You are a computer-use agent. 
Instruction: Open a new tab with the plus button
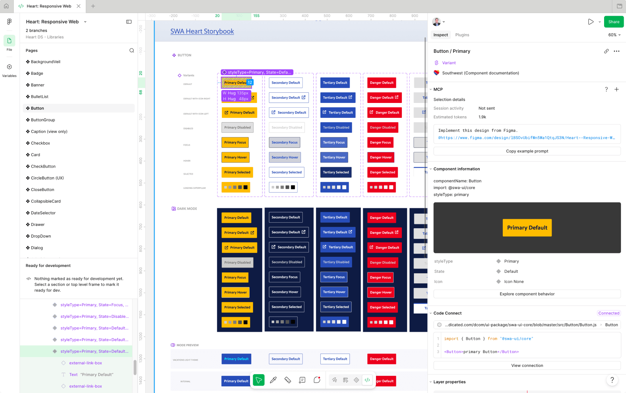(93, 6)
